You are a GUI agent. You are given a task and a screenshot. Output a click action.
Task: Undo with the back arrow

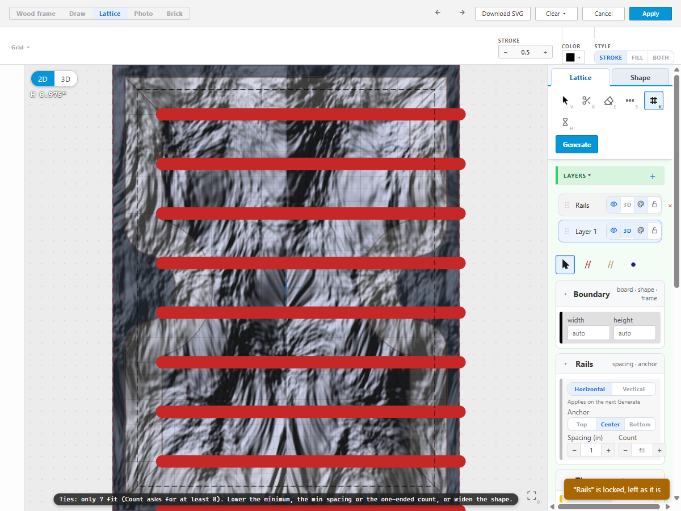438,13
